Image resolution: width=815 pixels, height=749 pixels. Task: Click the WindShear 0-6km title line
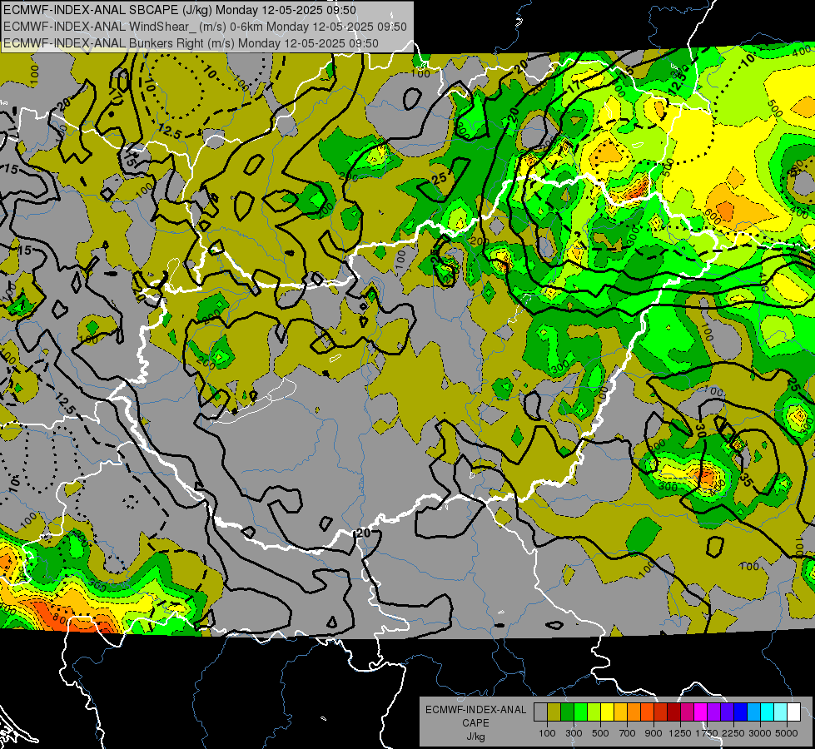pyautogui.click(x=205, y=27)
